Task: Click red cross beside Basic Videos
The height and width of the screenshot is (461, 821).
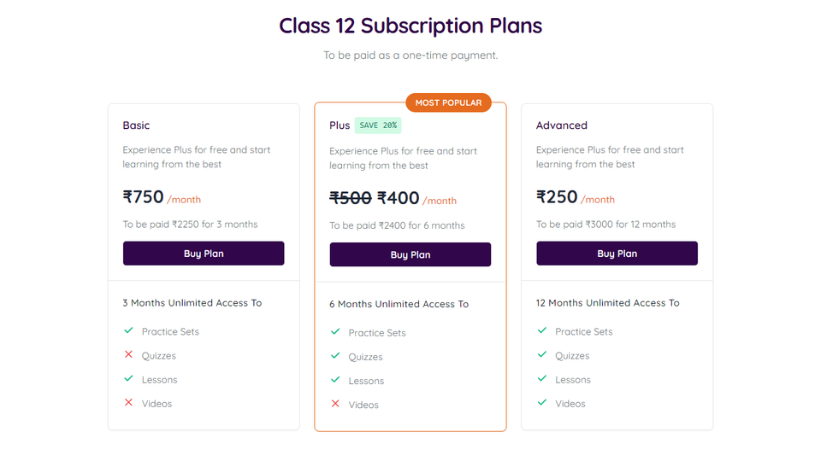Action: [x=128, y=402]
